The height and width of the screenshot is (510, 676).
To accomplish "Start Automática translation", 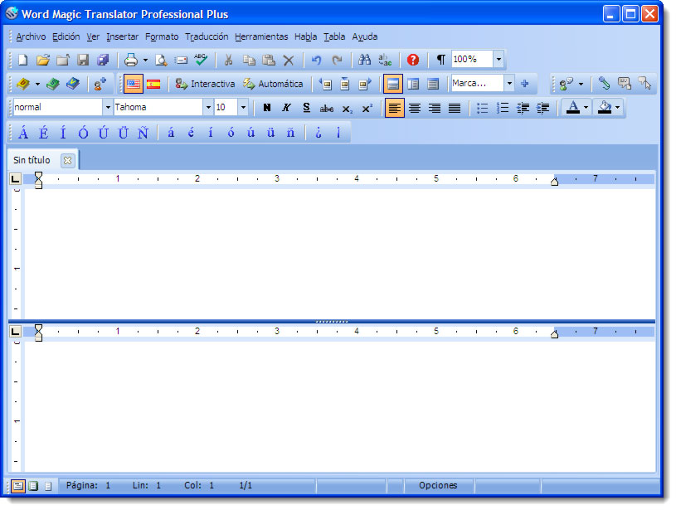I will 272,84.
